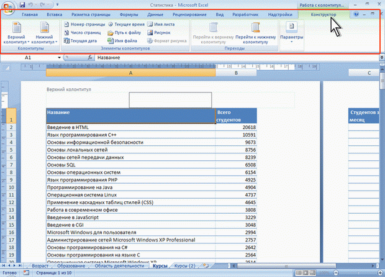Click the center header section box

(x=170, y=99)
